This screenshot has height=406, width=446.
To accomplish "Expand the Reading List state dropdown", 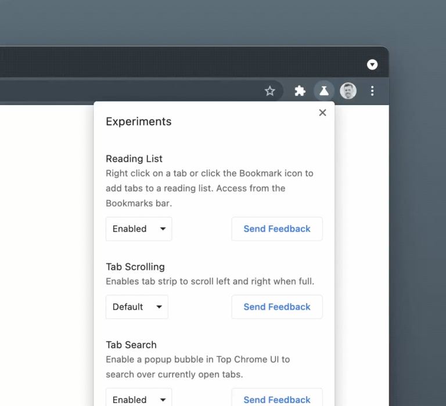I will coord(139,229).
